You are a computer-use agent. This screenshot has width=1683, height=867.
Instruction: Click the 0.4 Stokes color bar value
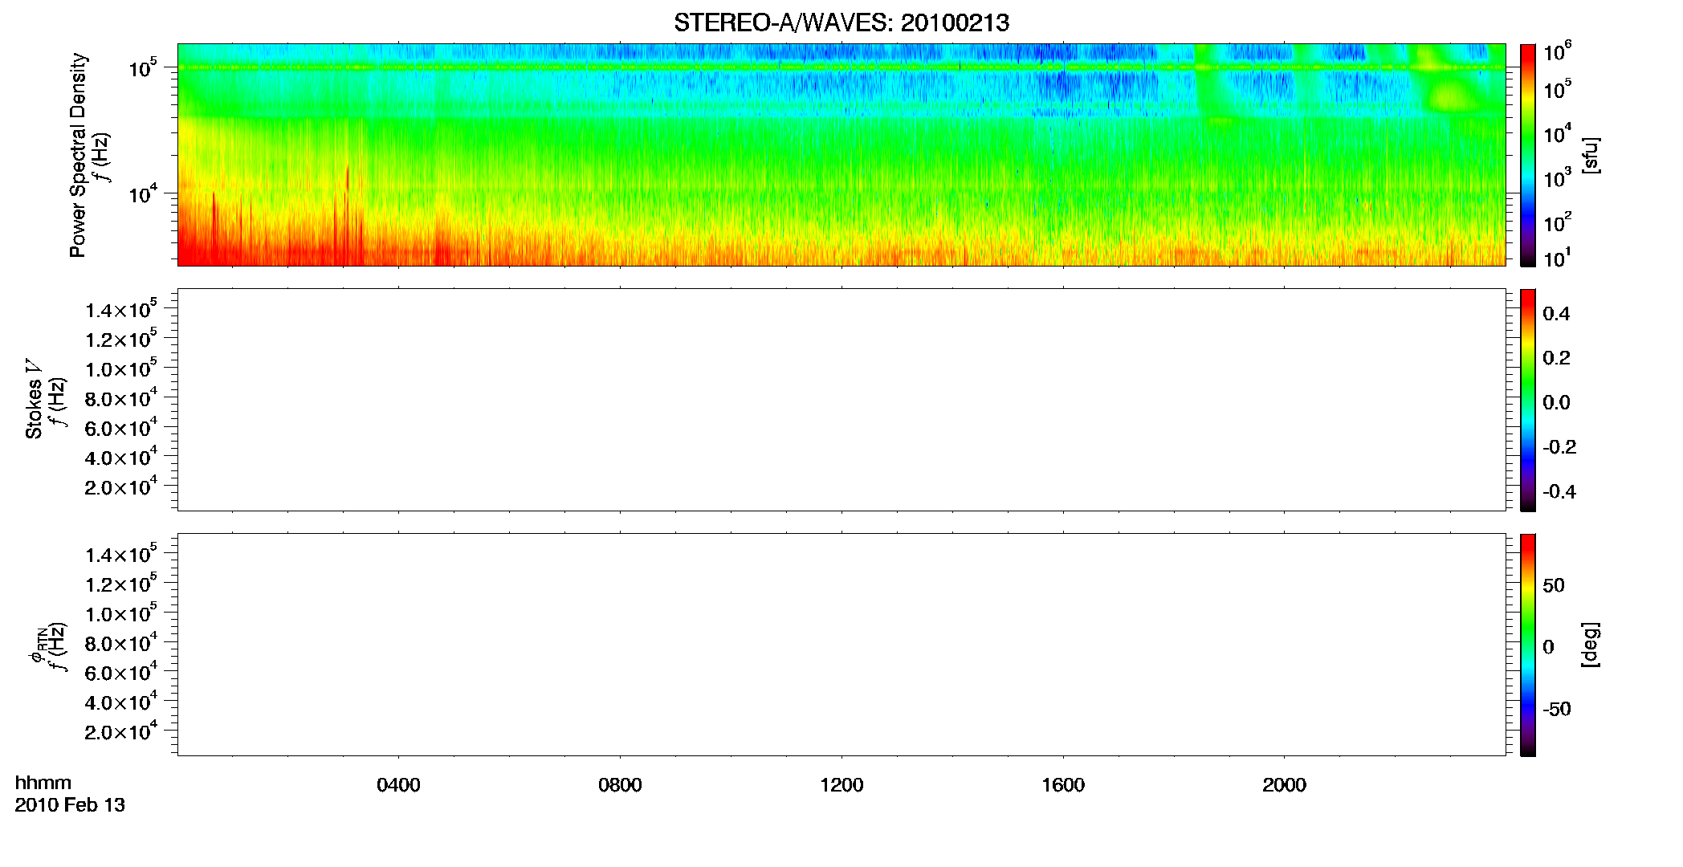pos(1556,314)
